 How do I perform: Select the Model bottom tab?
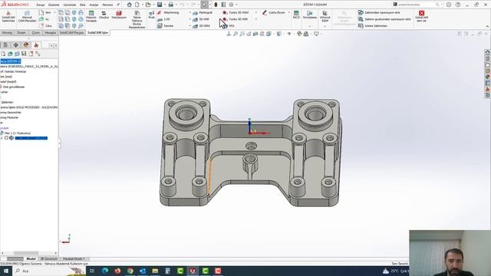click(31, 259)
